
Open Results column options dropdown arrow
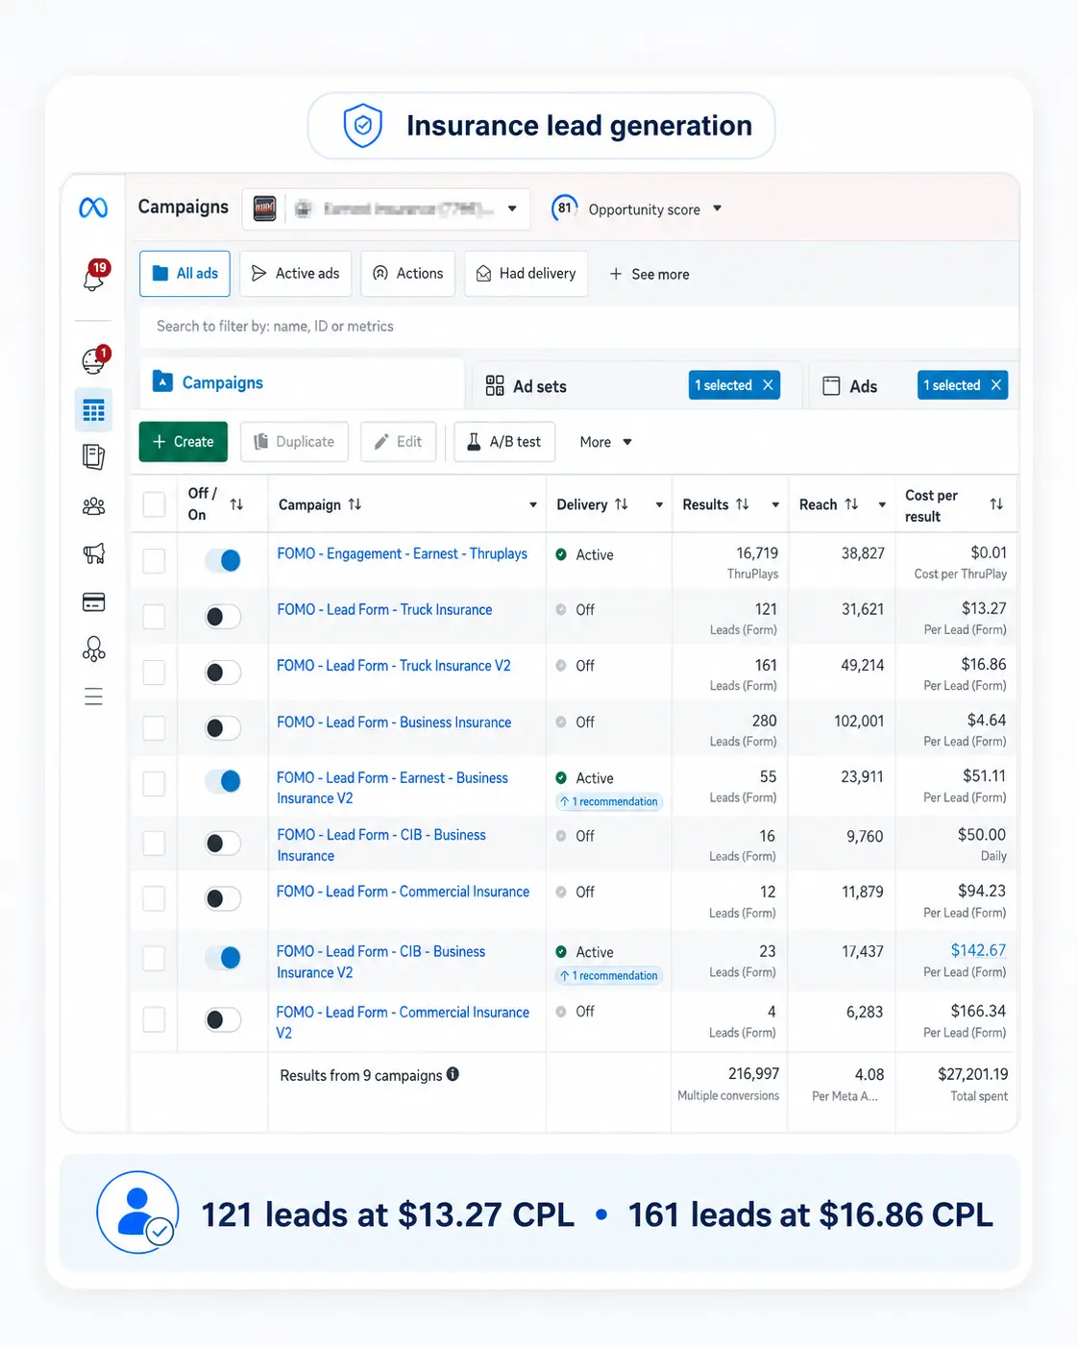click(775, 504)
